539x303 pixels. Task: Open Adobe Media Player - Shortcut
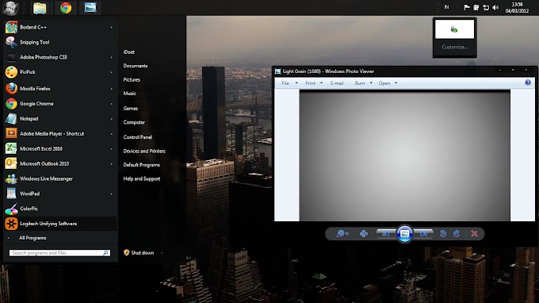pyautogui.click(x=59, y=133)
